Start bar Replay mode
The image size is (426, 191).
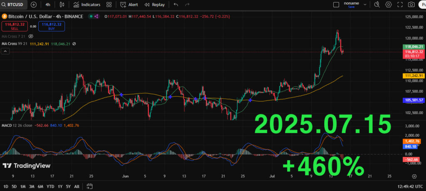pyautogui.click(x=154, y=5)
